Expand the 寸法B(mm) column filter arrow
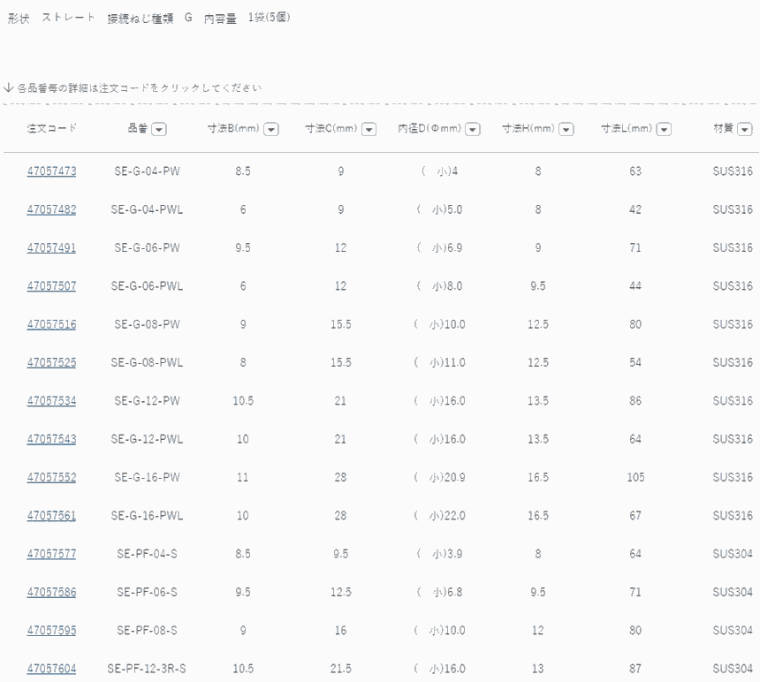Image resolution: width=760 pixels, height=682 pixels. tap(271, 130)
